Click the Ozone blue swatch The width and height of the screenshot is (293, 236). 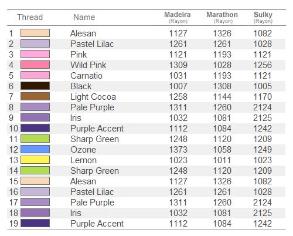pyautogui.click(x=35, y=149)
